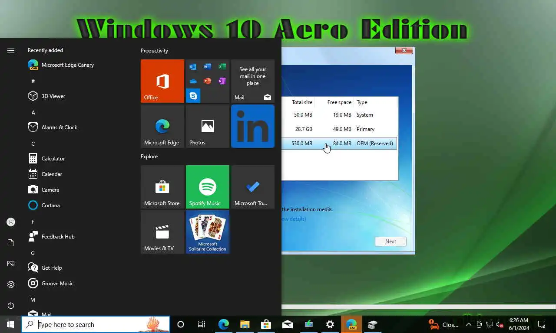Focus the Type here to search box
Image resolution: width=556 pixels, height=333 pixels.
click(x=96, y=324)
